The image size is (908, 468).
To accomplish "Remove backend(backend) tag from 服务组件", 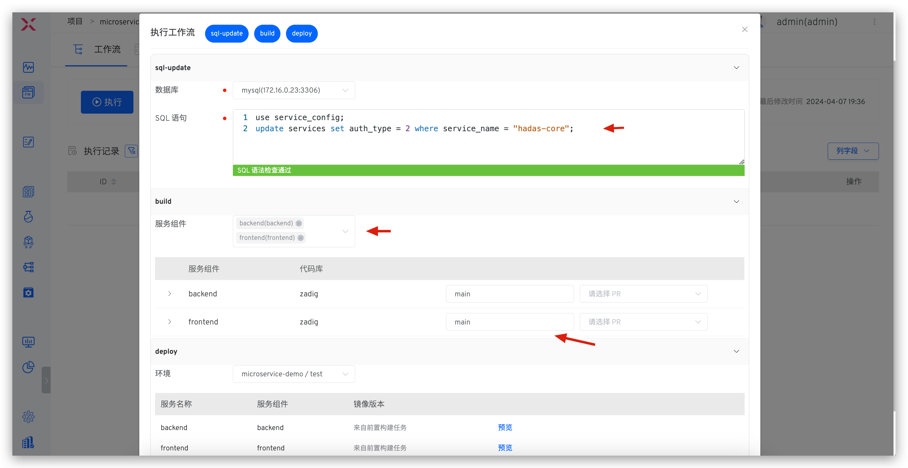I will [299, 223].
